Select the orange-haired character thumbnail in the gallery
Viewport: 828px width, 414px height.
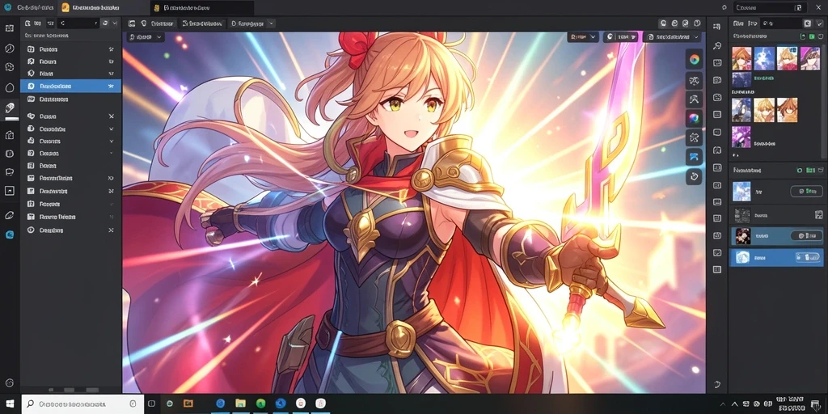coord(741,58)
